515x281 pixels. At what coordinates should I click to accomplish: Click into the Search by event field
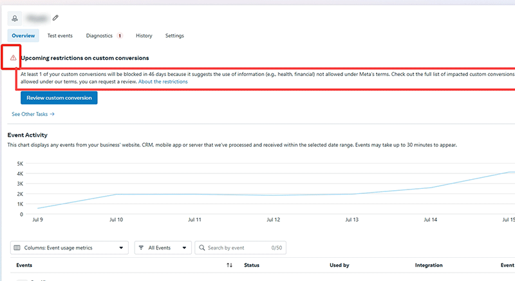point(235,247)
